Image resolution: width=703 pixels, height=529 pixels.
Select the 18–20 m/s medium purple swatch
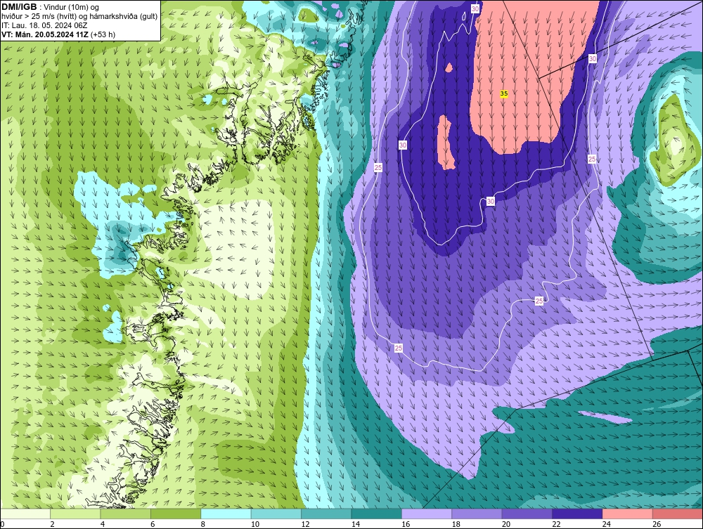tap(477, 514)
